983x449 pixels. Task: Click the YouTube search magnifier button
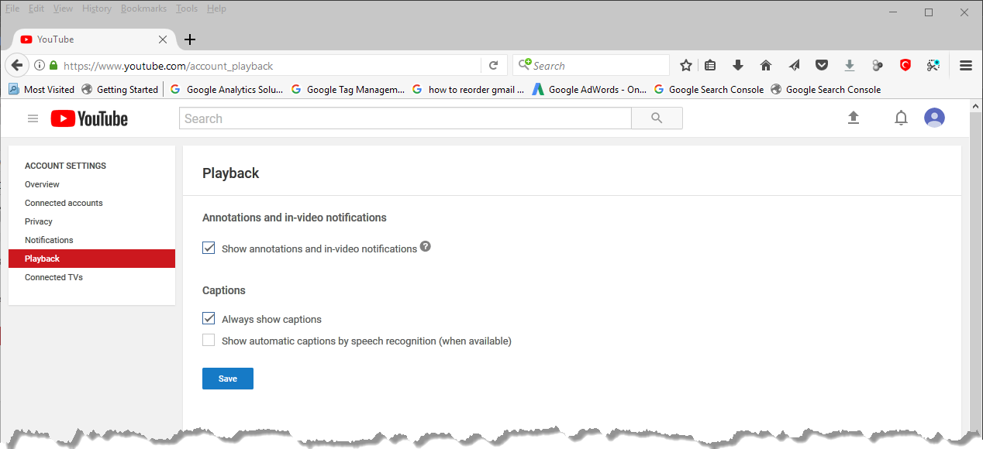(x=657, y=118)
